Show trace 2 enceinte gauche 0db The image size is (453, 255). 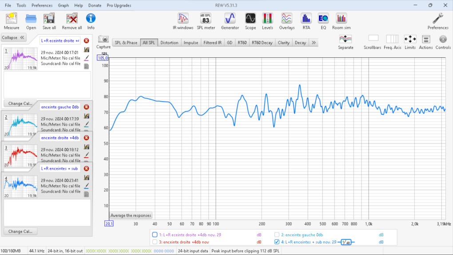click(x=277, y=235)
